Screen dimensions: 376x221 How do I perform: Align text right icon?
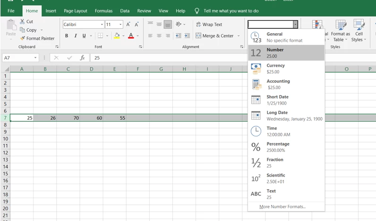click(168, 35)
